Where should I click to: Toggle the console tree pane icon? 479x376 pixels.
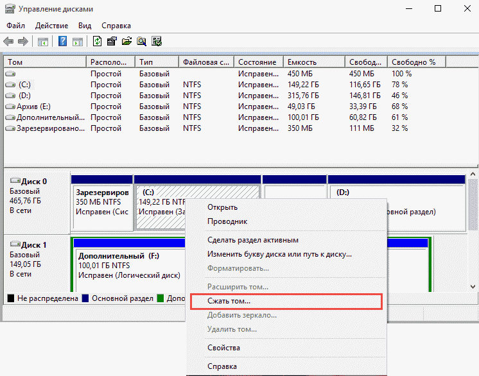click(42, 42)
